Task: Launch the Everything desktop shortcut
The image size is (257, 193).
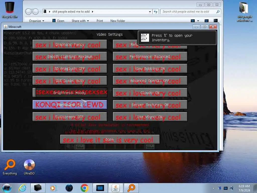Action: point(10,167)
